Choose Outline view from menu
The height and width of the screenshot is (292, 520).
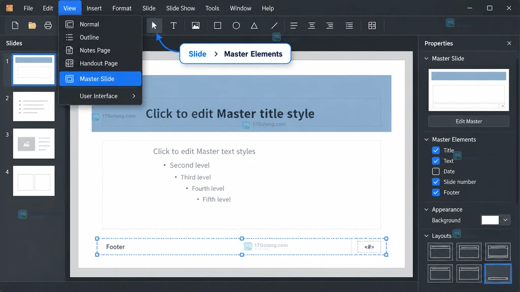pos(101,38)
